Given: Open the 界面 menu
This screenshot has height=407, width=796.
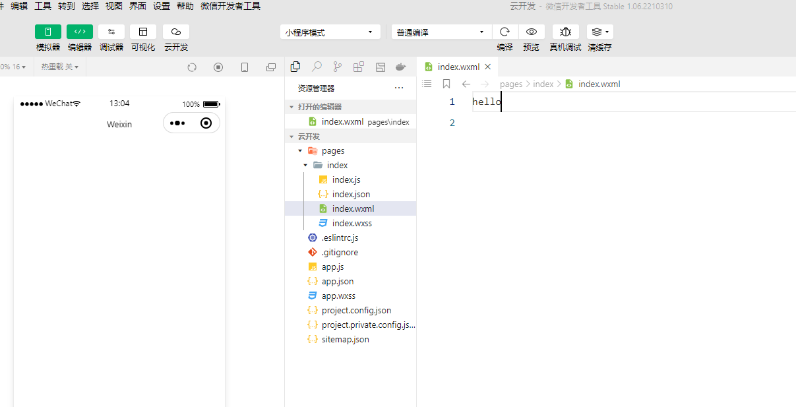Looking at the screenshot, I should click(x=138, y=6).
